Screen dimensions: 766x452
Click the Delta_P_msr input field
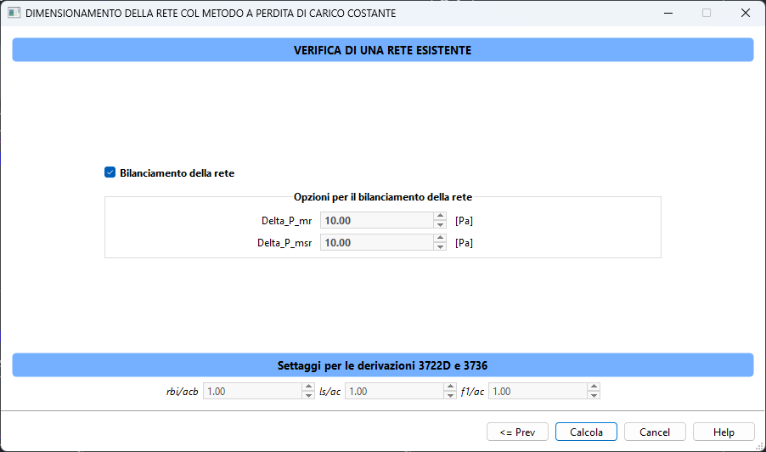point(376,243)
